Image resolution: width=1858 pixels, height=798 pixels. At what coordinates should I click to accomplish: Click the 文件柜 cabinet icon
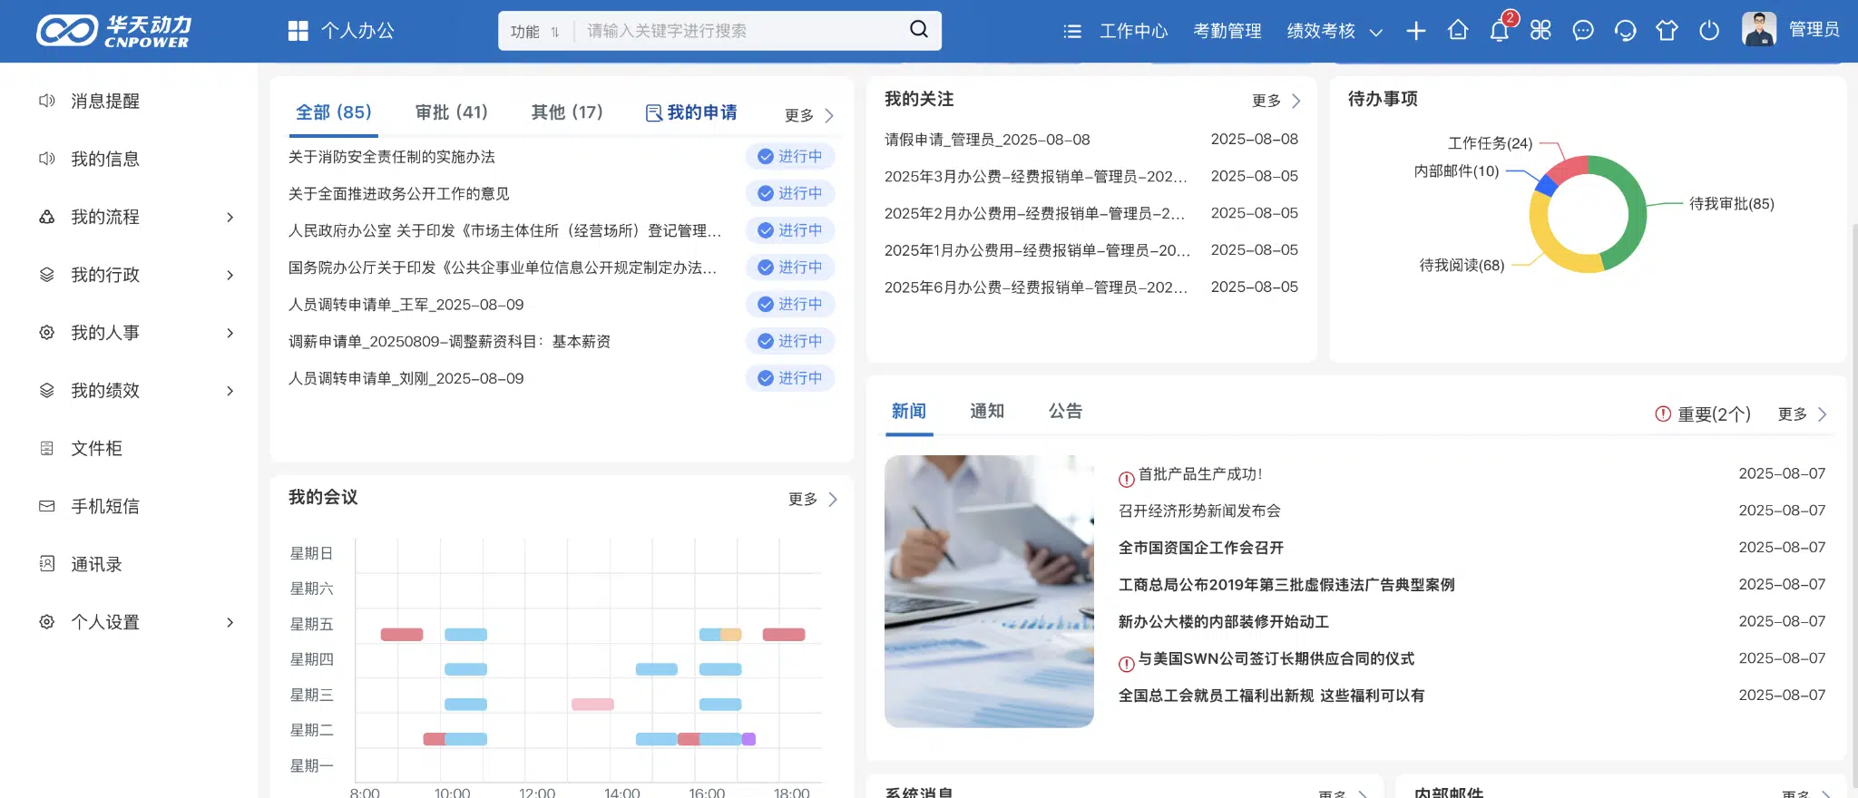[47, 448]
